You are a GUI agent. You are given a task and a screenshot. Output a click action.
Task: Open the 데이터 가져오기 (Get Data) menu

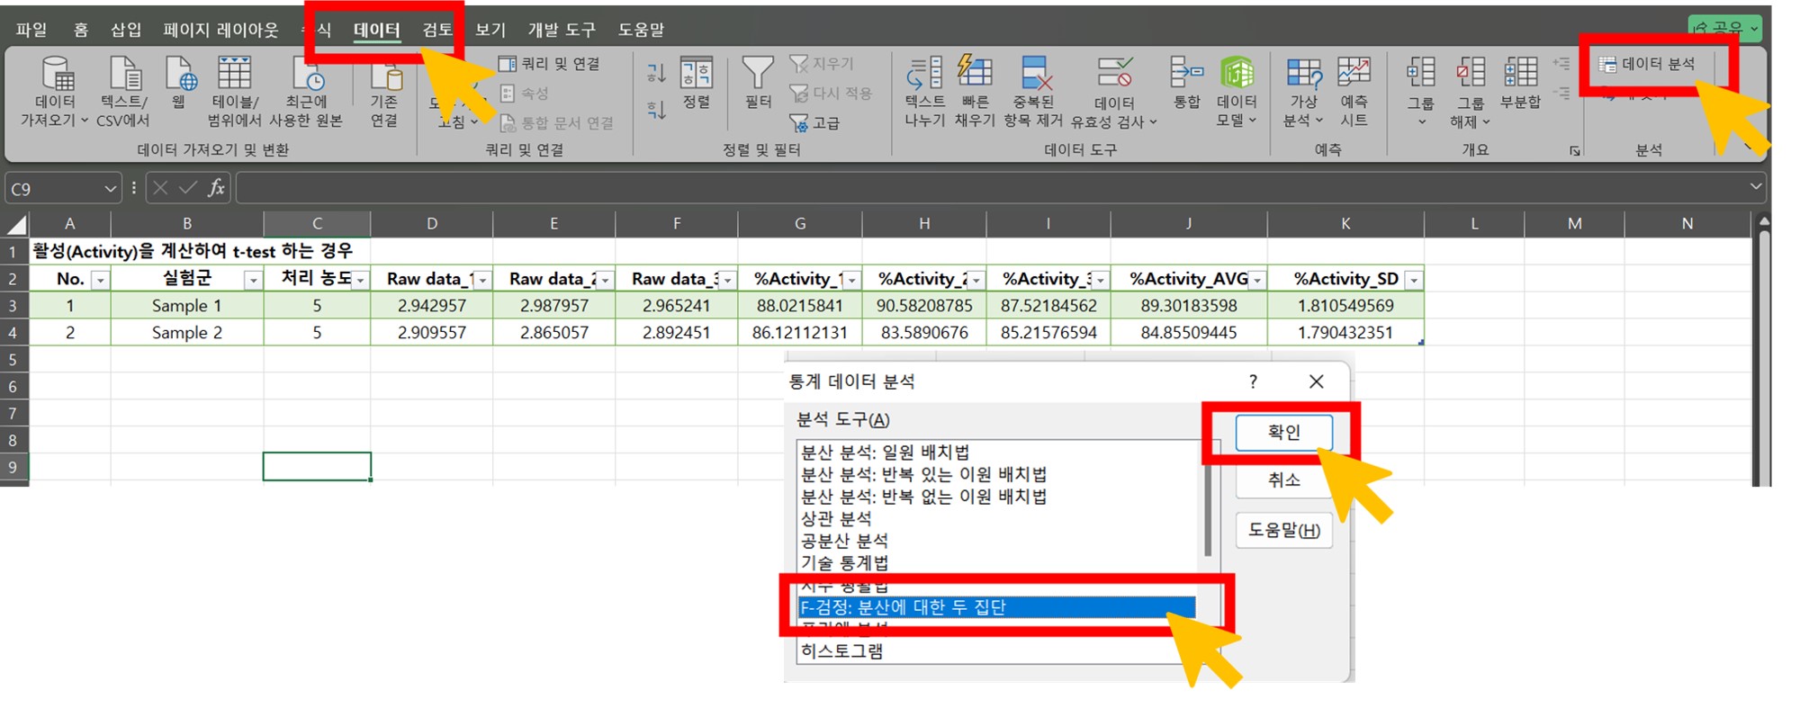point(56,91)
